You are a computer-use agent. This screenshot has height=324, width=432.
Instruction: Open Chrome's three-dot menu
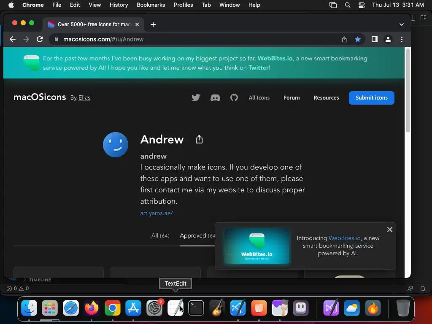pos(402,39)
